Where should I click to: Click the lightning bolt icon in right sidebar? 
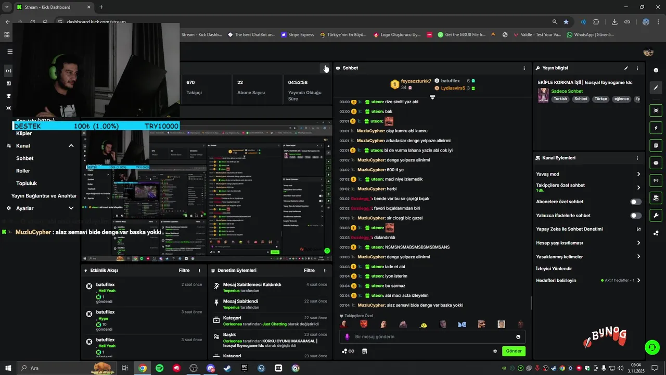coord(656,128)
